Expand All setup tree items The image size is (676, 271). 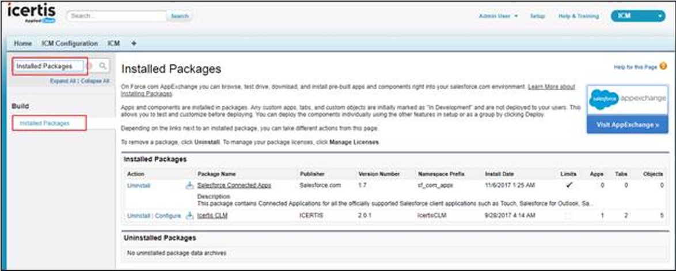pos(63,80)
